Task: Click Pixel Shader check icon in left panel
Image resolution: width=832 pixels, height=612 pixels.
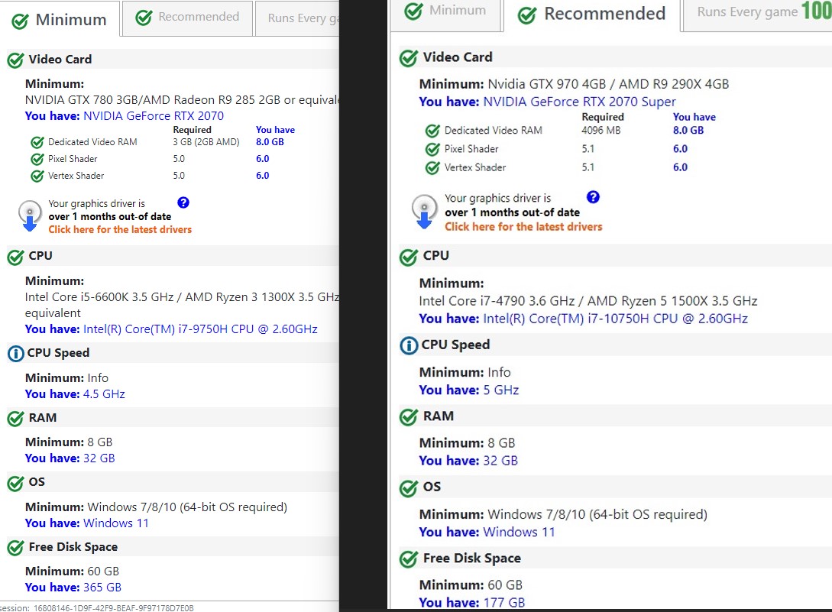Action: coord(37,159)
